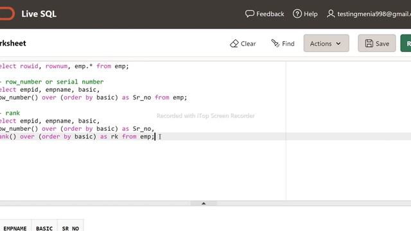Click the EMPNAME column header

tap(15, 228)
